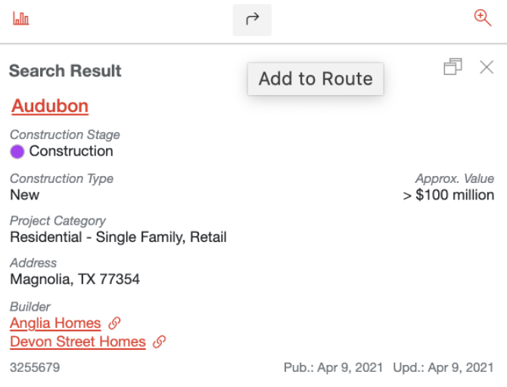Click the > $100 million value

pos(449,195)
